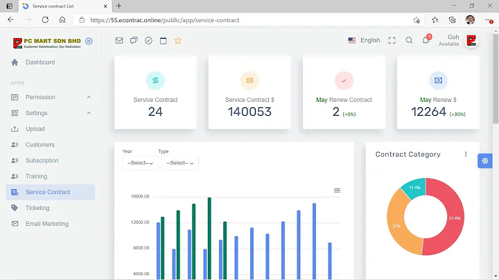Click tallest green bar in chart
The image size is (499, 280).
pyautogui.click(x=209, y=238)
